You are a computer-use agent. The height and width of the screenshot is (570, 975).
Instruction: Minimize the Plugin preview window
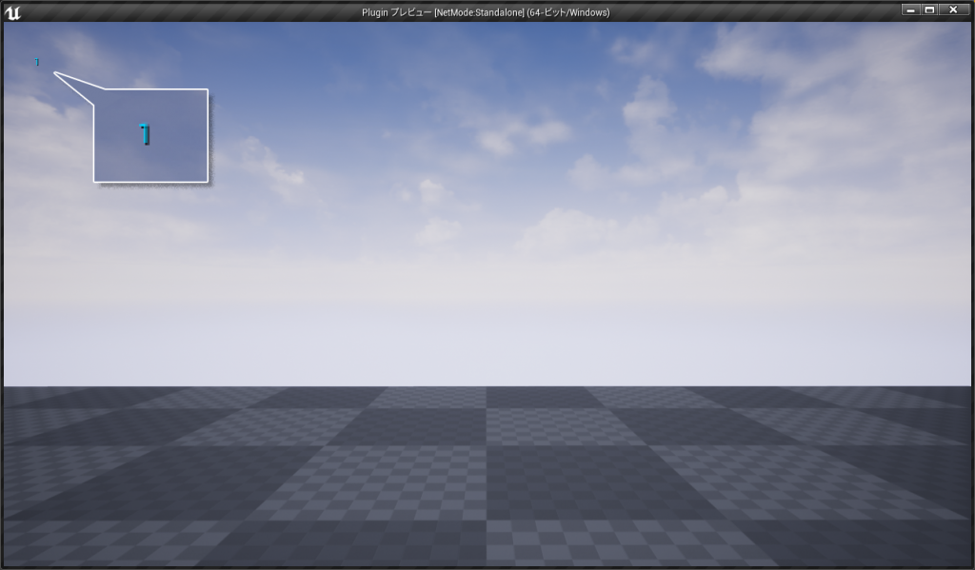click(x=910, y=10)
